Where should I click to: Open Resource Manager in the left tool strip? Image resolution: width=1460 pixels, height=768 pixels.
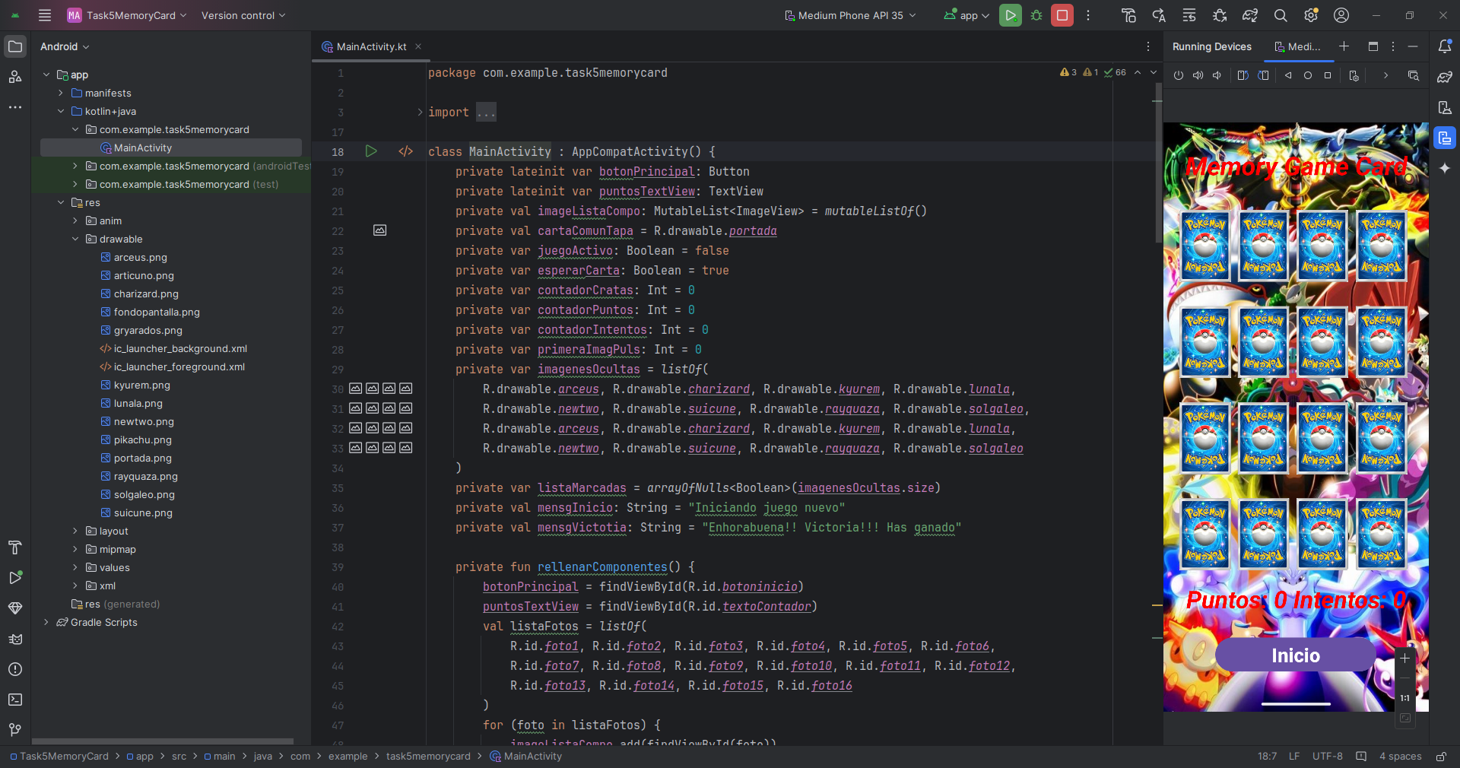pos(14,77)
